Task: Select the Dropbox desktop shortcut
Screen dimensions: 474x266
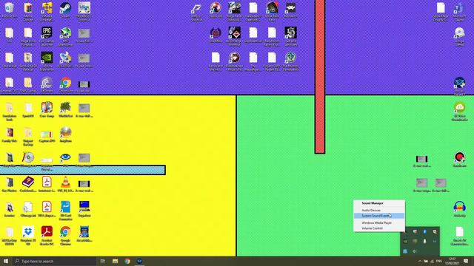Action: coord(28,236)
